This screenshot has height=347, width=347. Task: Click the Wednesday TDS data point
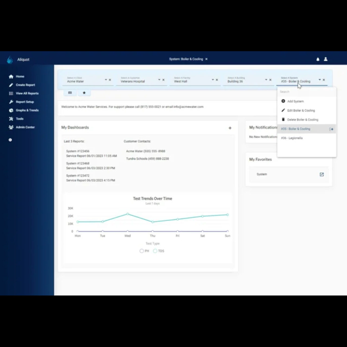(128, 214)
